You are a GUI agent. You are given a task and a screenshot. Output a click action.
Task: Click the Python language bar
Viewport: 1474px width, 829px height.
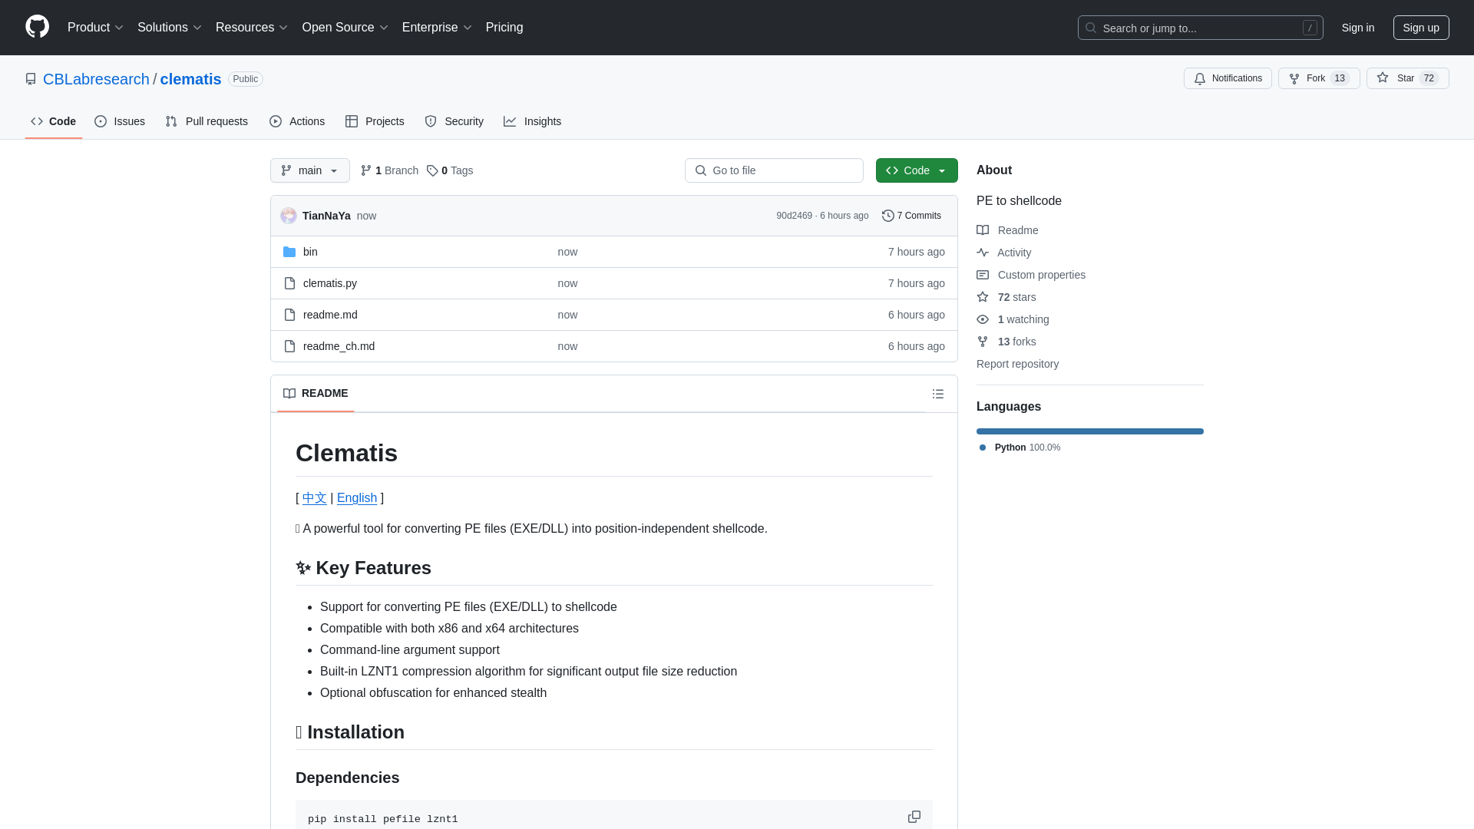coord(1090,431)
